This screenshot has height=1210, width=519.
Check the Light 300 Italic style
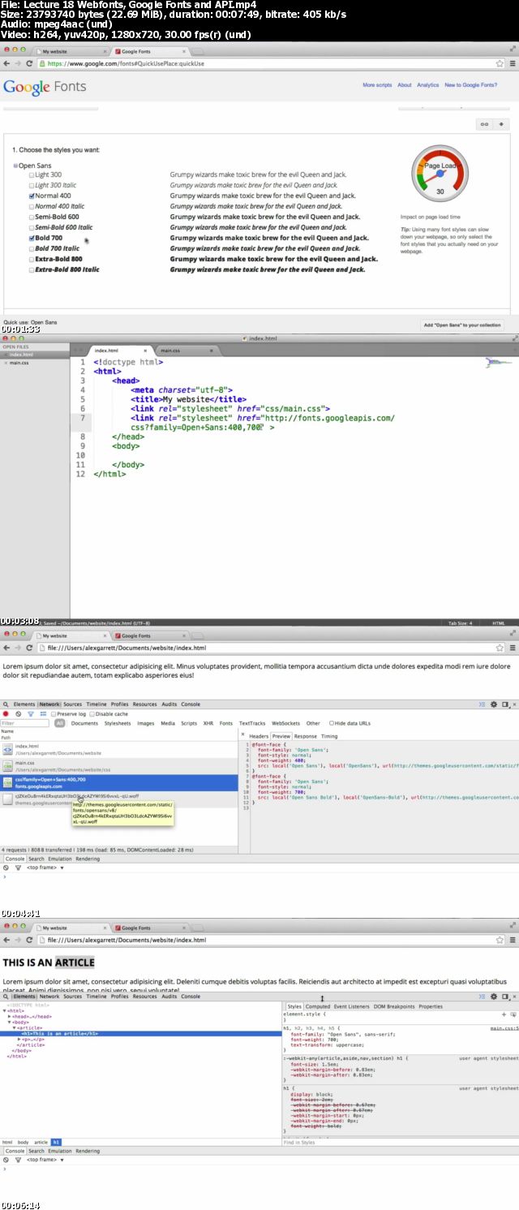32,185
